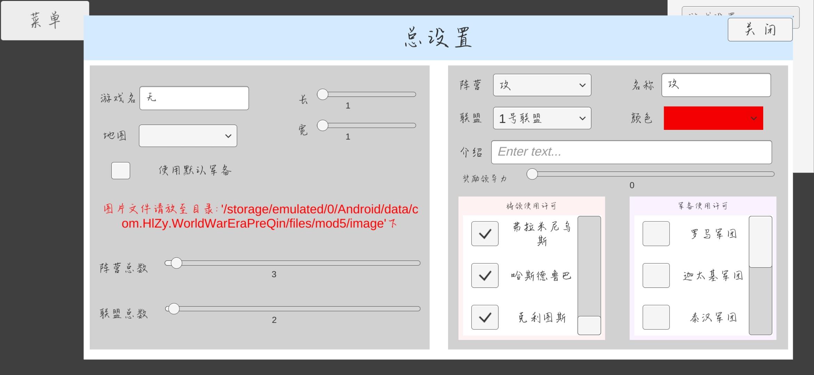Viewport: 814px width, 375px height.
Task: Open the 地图 map dropdown
Action: 188,136
